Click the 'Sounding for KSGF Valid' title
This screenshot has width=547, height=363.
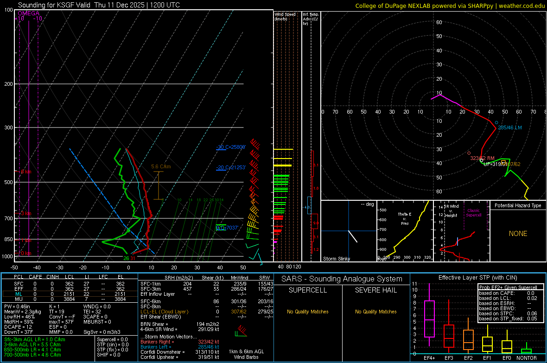click(54, 5)
